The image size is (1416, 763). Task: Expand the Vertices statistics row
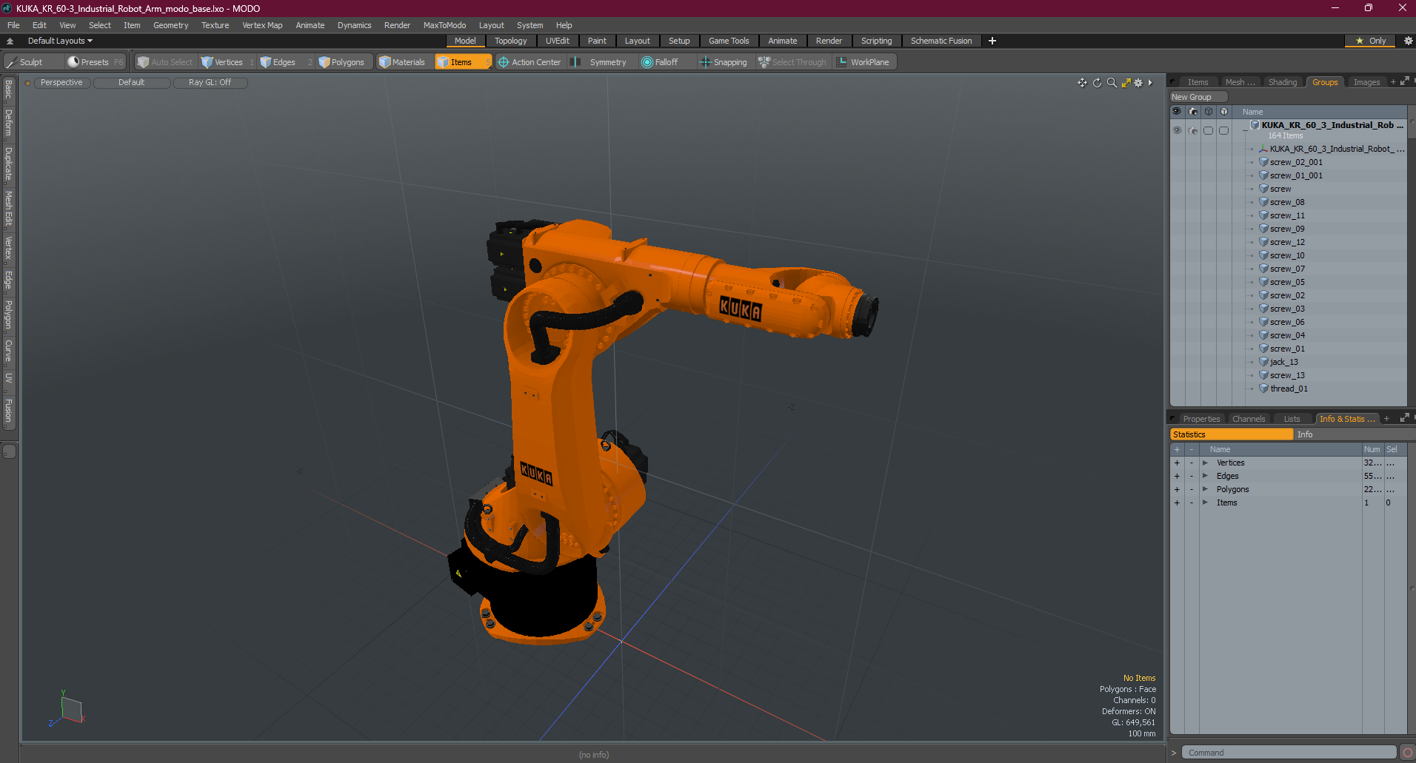pos(1205,463)
